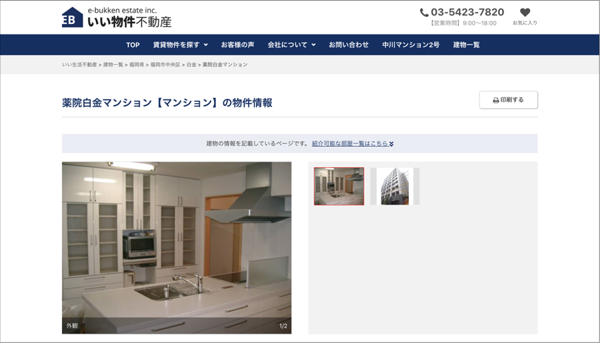Go to 福岡県 breadcrumb link
Viewport: 600px width, 343px height.
(x=136, y=65)
